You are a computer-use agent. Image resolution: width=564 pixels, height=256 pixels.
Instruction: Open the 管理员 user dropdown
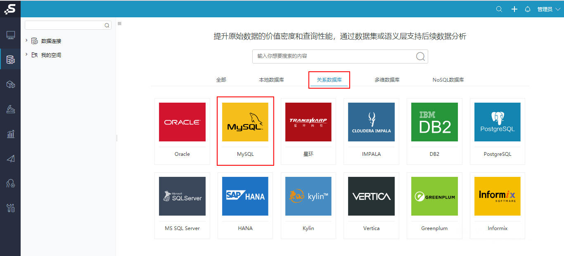(x=549, y=9)
